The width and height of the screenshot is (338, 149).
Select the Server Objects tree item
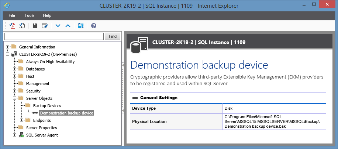tap(39, 98)
